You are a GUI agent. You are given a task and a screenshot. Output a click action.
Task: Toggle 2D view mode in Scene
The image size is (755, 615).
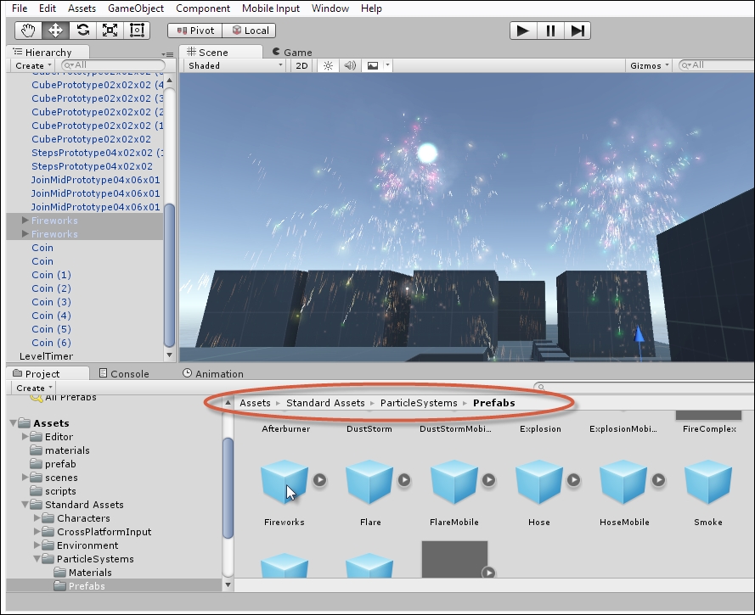point(301,65)
